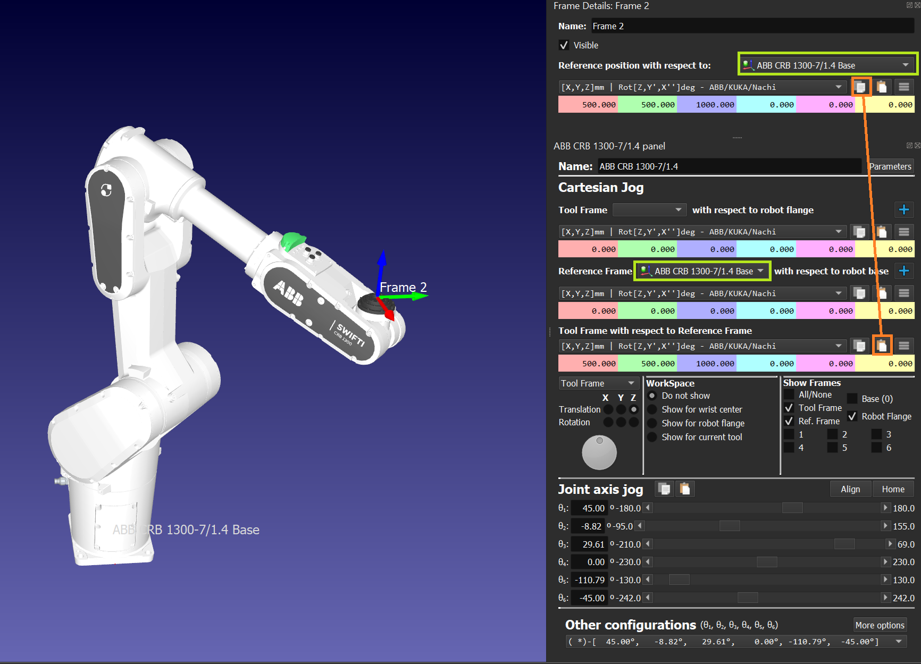The height and width of the screenshot is (664, 921).
Task: Toggle the Visible checkbox for Frame 2
Action: [564, 46]
